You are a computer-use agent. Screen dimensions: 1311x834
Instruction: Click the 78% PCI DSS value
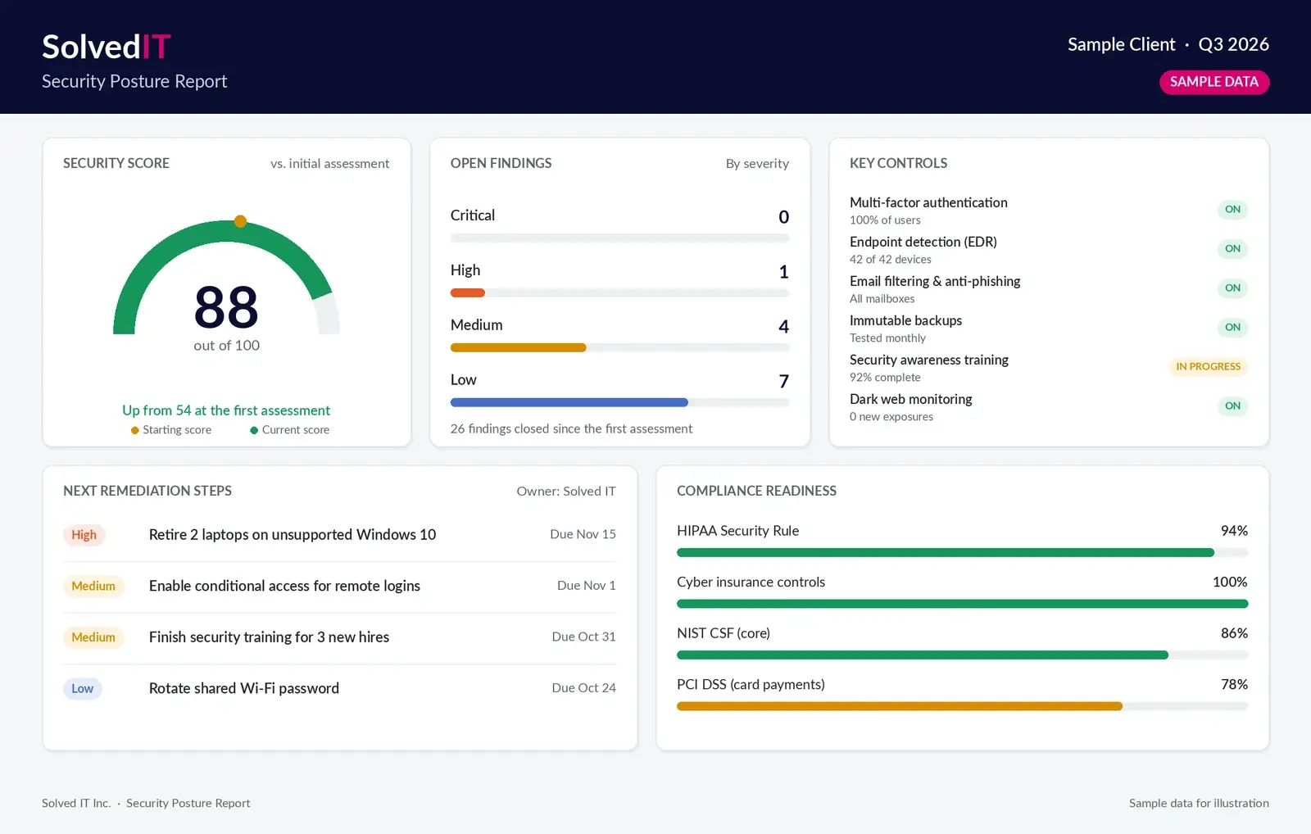(1234, 685)
